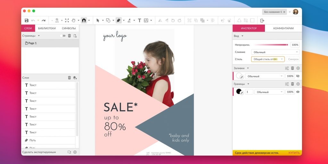Click the Undo arrow
This screenshot has width=328, height=164.
(33, 20)
